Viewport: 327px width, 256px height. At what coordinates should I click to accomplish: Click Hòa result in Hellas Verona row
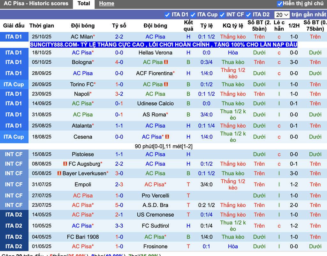coord(233,53)
